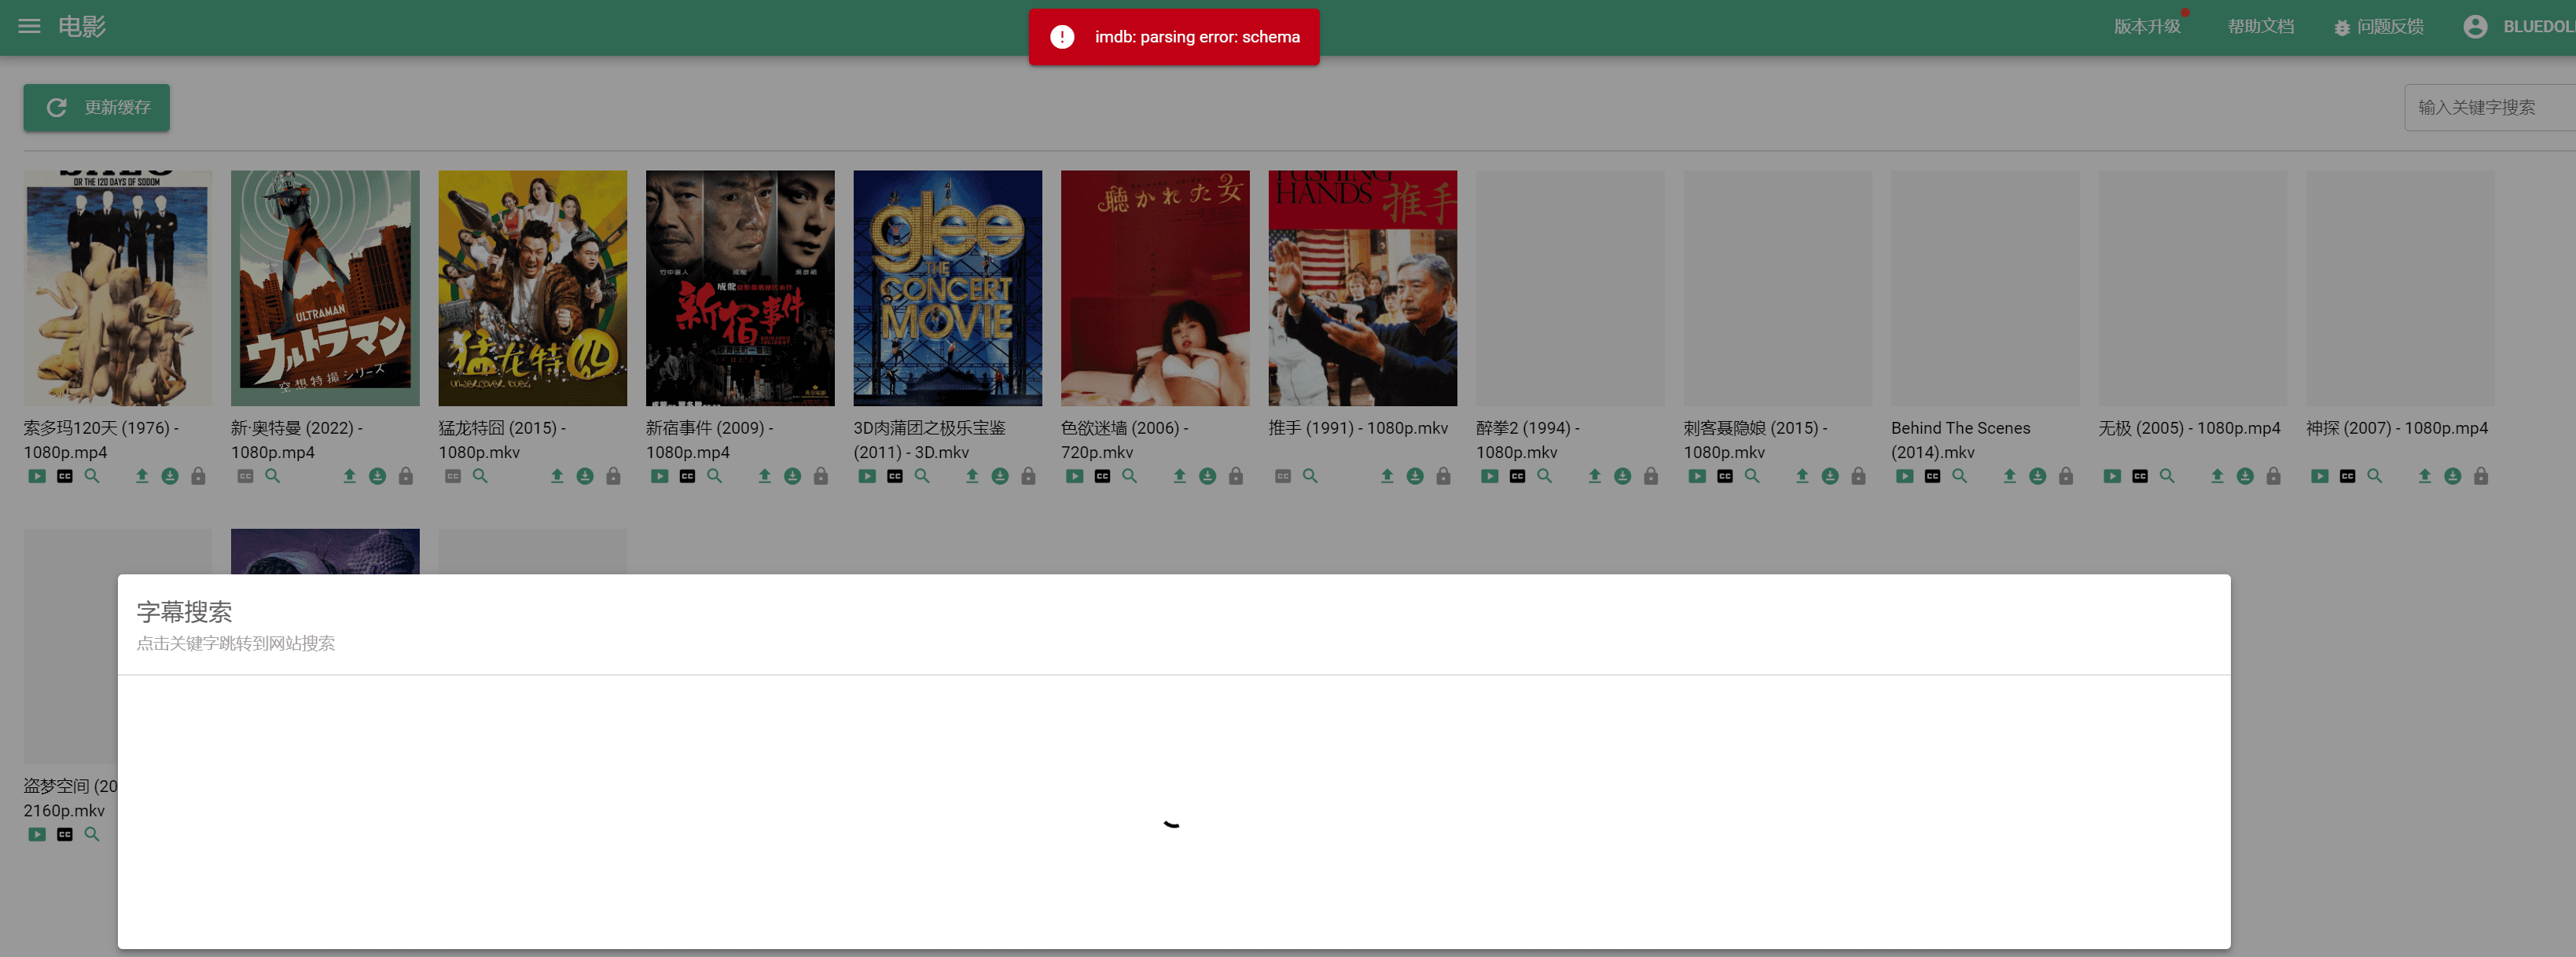The height and width of the screenshot is (957, 2576).
Task: Play the 盗梦空间 2160p movie
Action: [x=36, y=834]
